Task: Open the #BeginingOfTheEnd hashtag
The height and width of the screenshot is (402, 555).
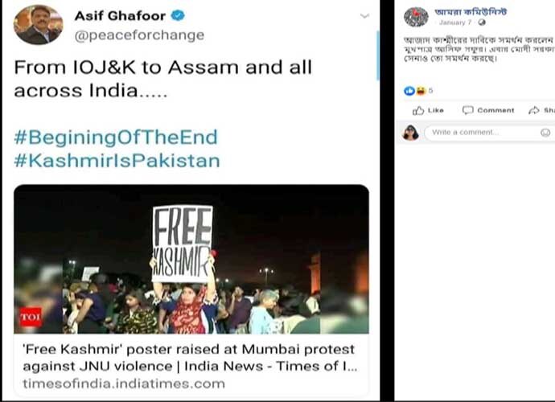Action: (x=115, y=137)
